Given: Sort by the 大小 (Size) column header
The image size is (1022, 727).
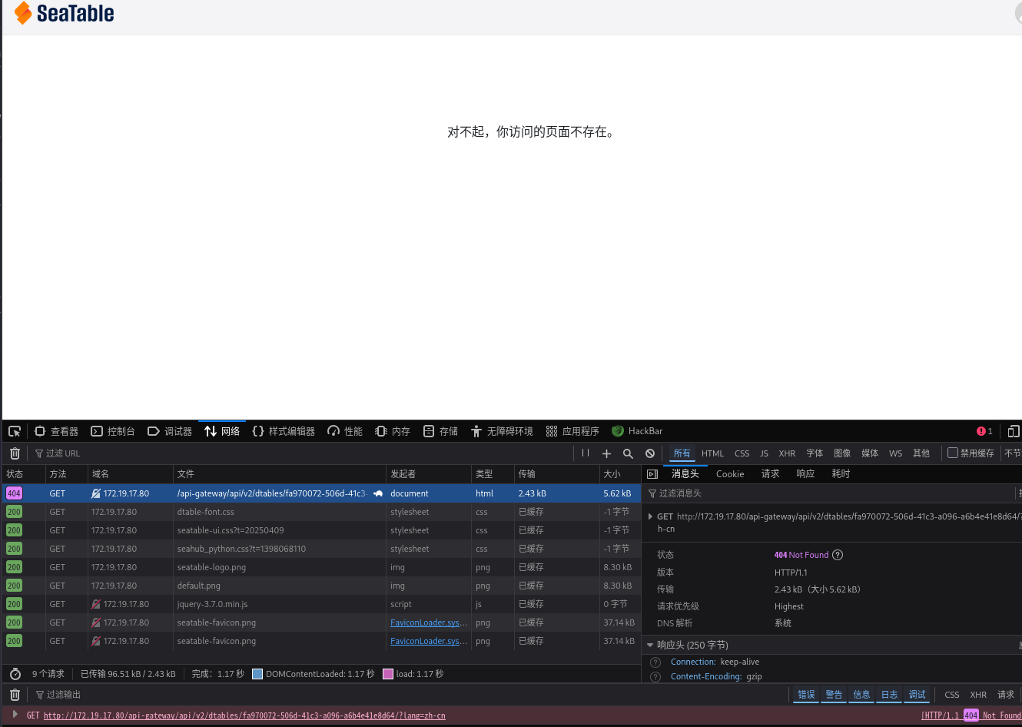Looking at the screenshot, I should pyautogui.click(x=619, y=474).
